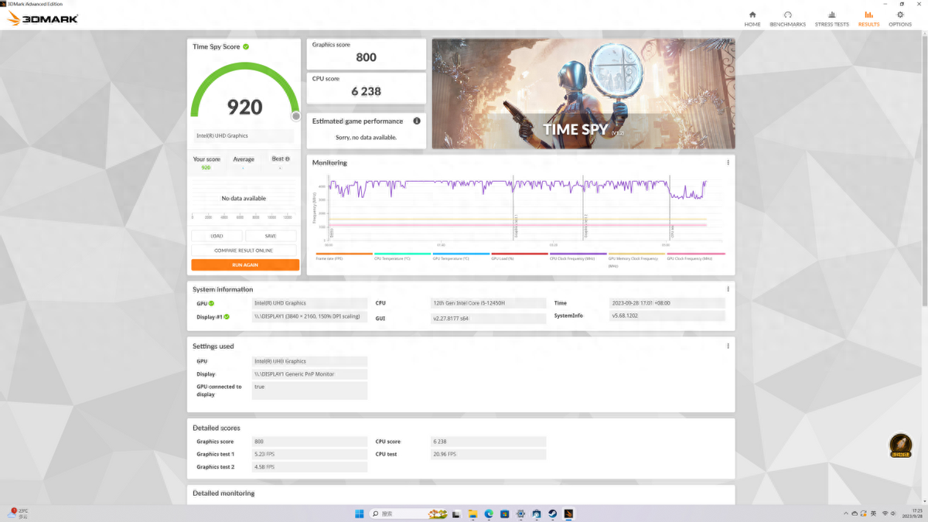The height and width of the screenshot is (522, 928).
Task: Click Compare Result Online
Action: pos(244,251)
